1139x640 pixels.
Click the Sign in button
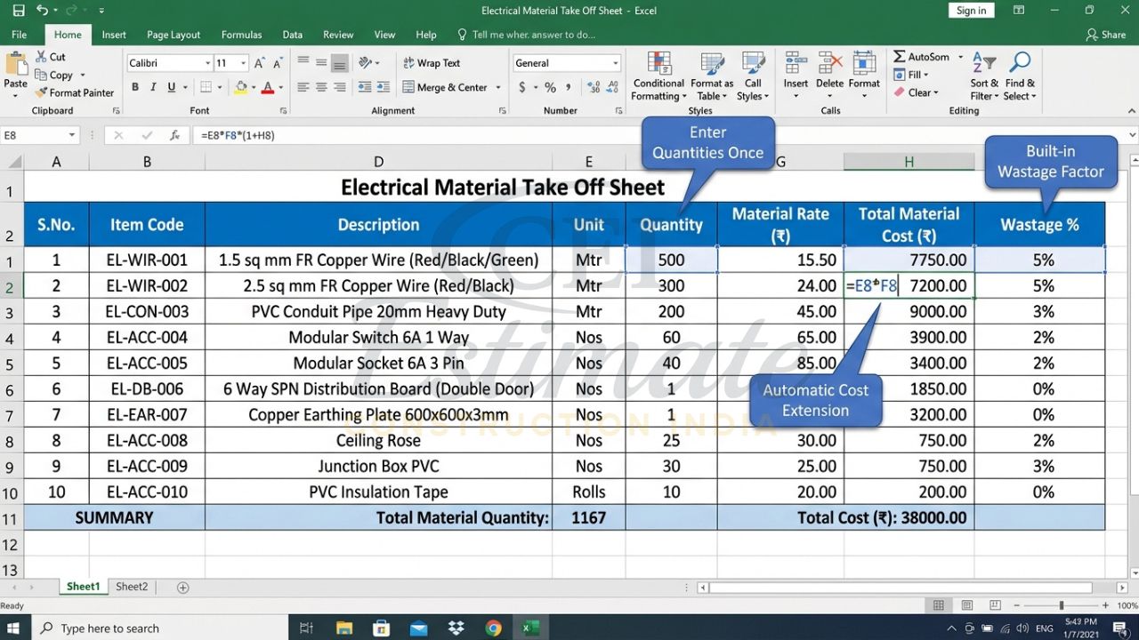pos(971,10)
